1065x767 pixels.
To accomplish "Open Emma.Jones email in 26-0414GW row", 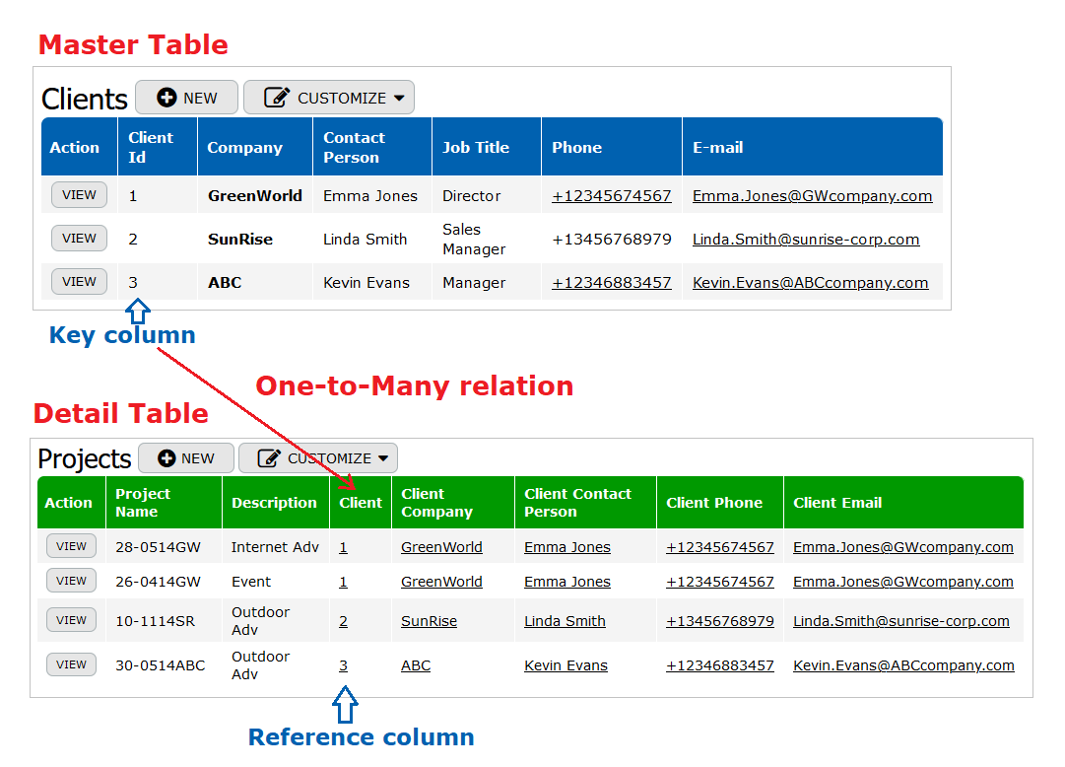I will pos(903,582).
